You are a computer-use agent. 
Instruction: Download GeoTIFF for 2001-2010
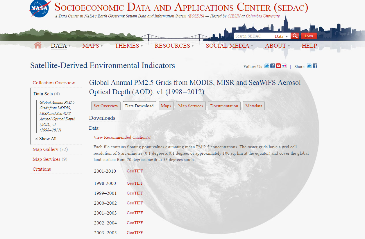coord(135,171)
